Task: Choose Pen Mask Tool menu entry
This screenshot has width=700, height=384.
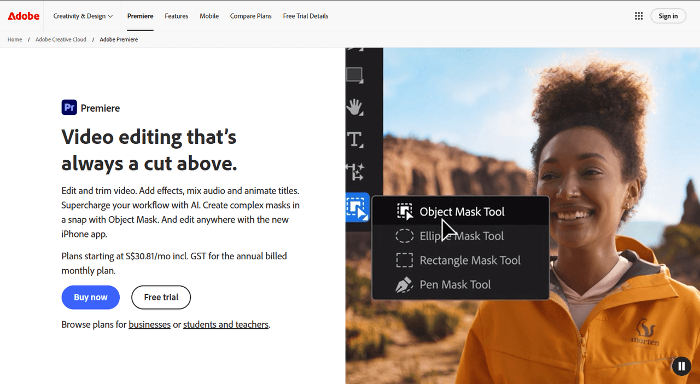Action: 460,284
